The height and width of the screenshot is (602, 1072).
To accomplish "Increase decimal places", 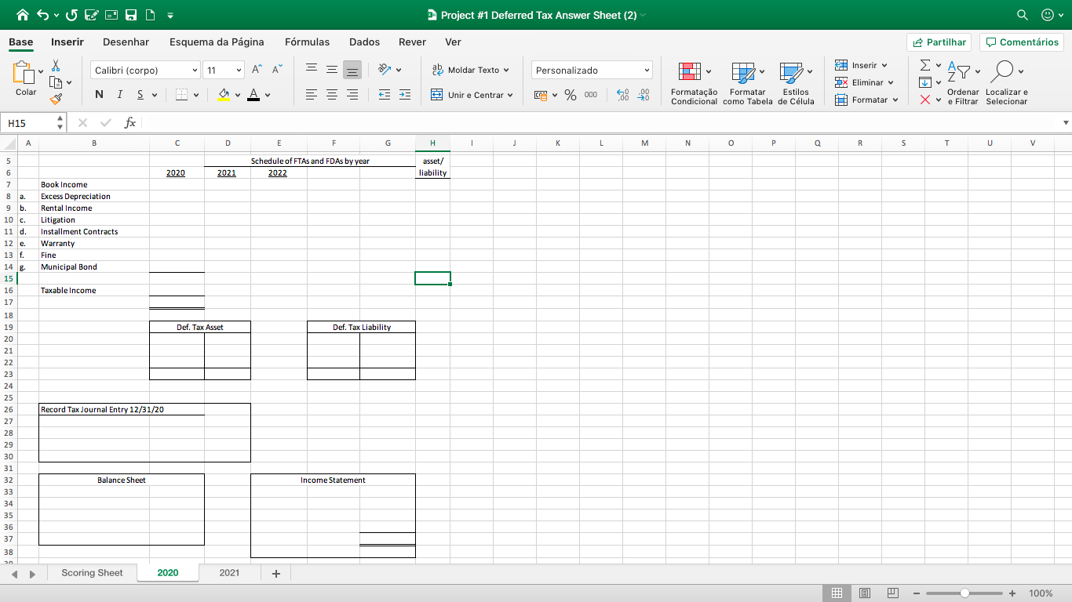I will tap(624, 95).
